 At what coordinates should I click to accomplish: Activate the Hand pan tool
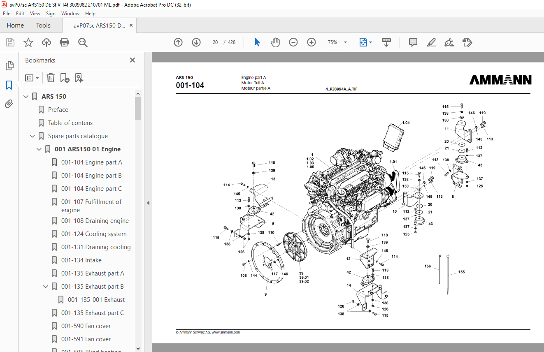pyautogui.click(x=275, y=42)
